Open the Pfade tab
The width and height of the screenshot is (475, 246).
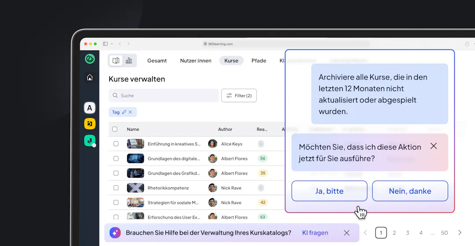tap(259, 61)
